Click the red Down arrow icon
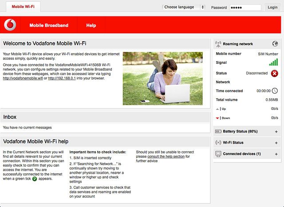Screen dimensions: 284x207 [217, 118]
